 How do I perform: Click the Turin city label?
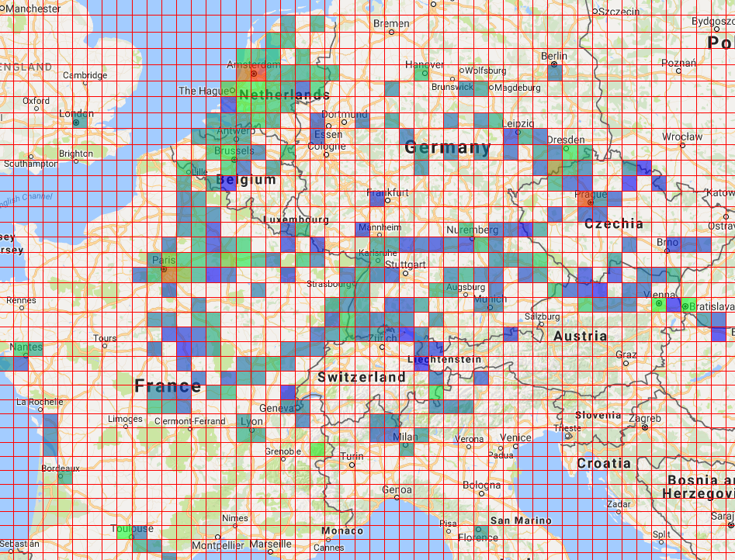tap(352, 456)
